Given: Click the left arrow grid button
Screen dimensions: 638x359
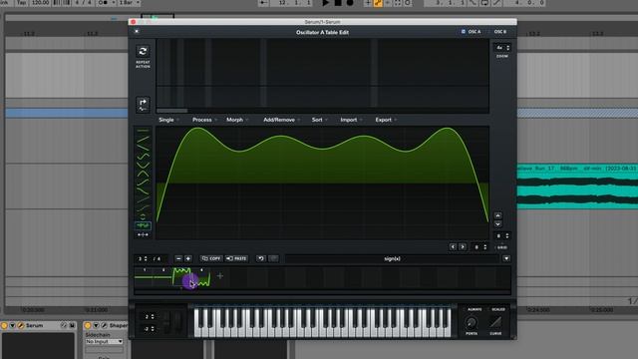Looking at the screenshot, I should 453,246.
